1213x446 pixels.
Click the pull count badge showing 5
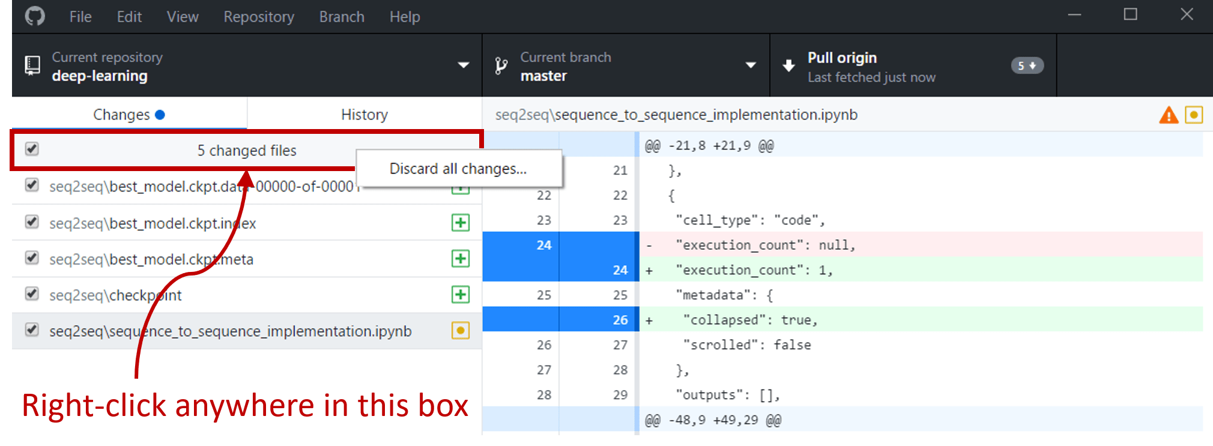pyautogui.click(x=1027, y=65)
